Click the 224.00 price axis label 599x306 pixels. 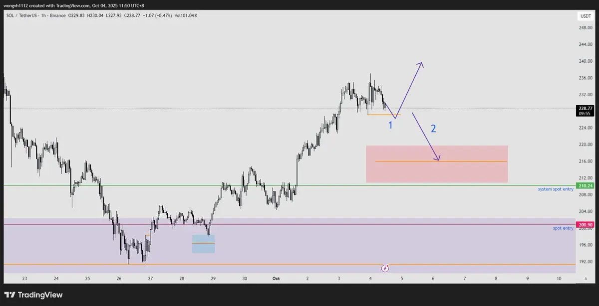(585, 128)
